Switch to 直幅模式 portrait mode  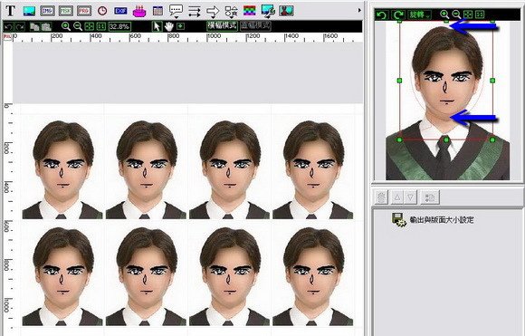(255, 25)
